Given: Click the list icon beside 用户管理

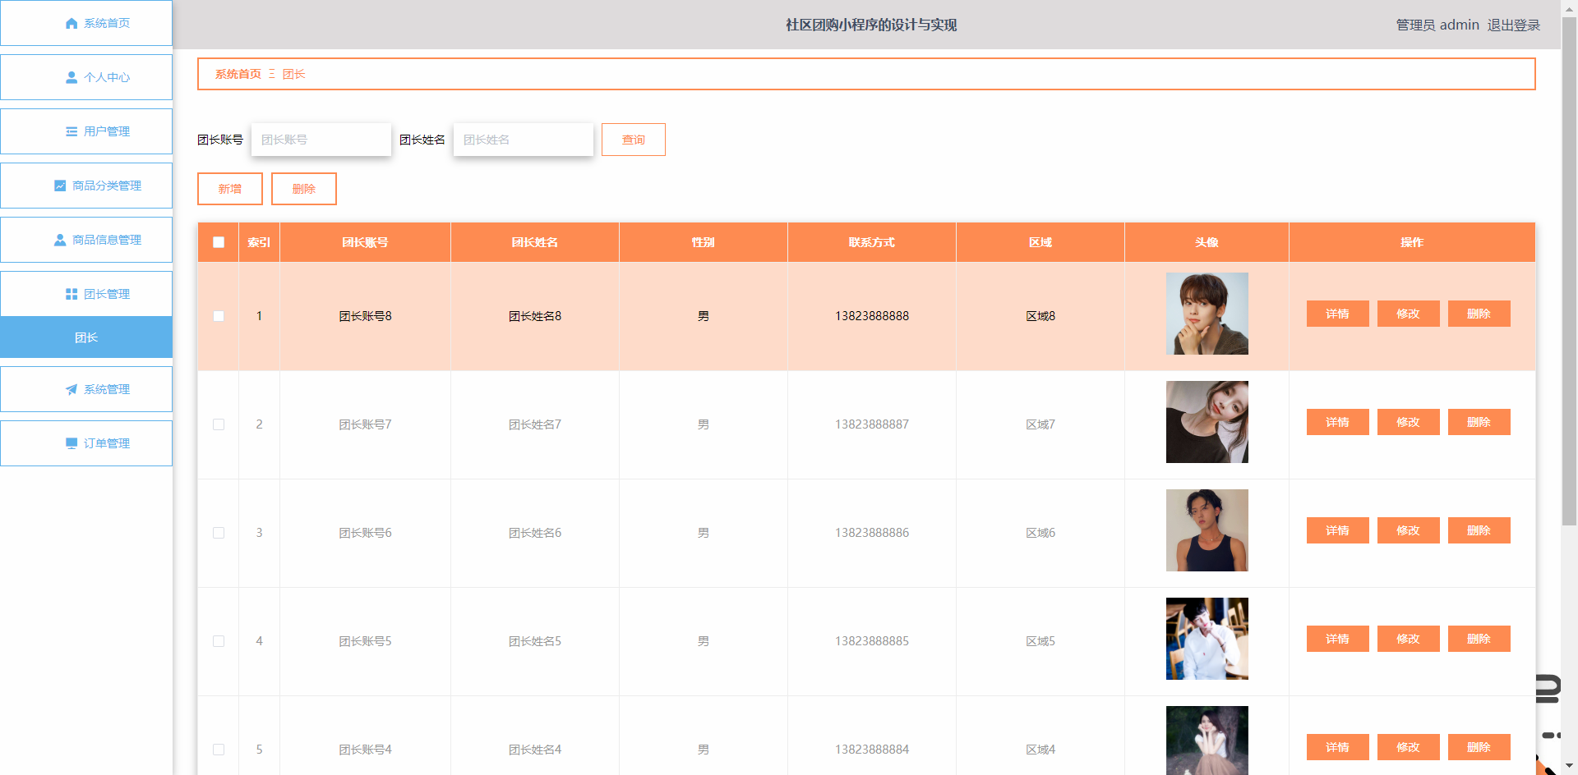Looking at the screenshot, I should (72, 132).
